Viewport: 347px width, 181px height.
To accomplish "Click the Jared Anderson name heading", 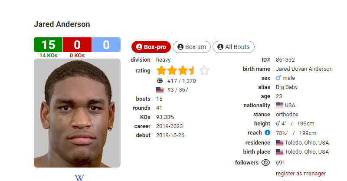I will point(62,24).
